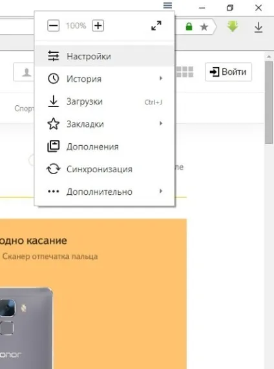Click the Ctrl+J shortcut text
Image resolution: width=274 pixels, height=369 pixels.
(154, 102)
